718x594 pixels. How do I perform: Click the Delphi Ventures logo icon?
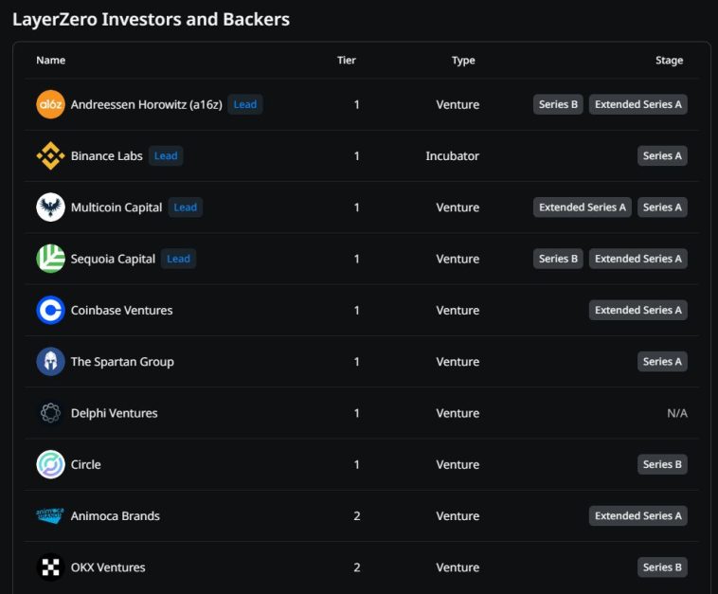pyautogui.click(x=50, y=413)
